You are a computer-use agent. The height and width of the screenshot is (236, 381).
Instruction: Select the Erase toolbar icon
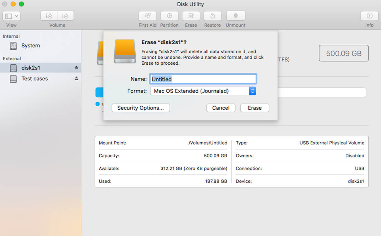191,16
